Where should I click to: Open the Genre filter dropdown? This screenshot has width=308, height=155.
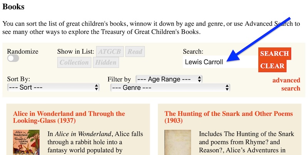pos(170,88)
